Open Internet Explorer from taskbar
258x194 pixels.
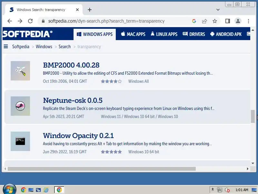coord(46,190)
